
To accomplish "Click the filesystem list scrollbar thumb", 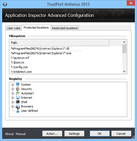I will point(124,49).
